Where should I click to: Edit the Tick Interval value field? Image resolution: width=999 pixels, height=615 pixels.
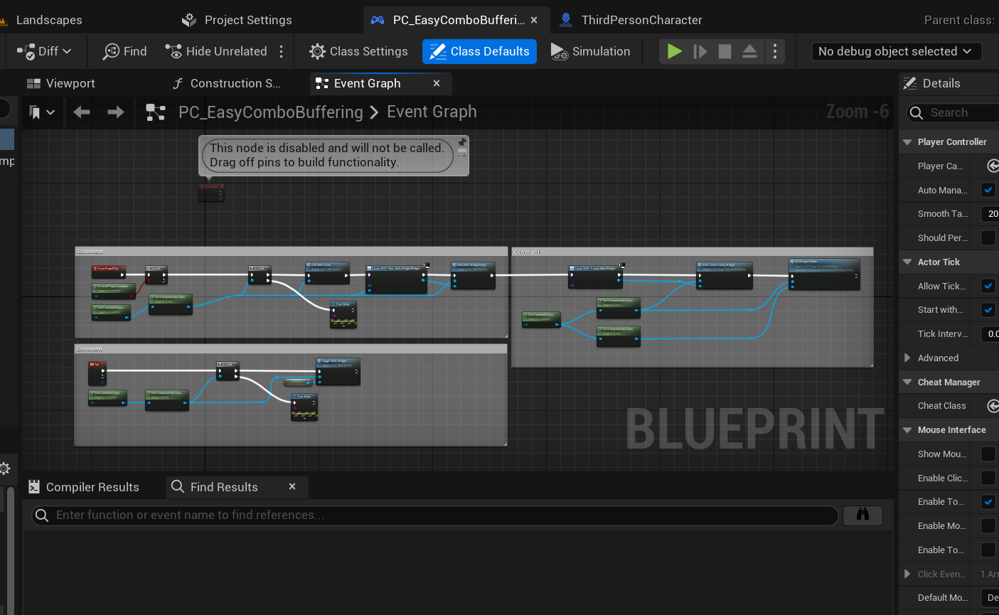tap(993, 333)
